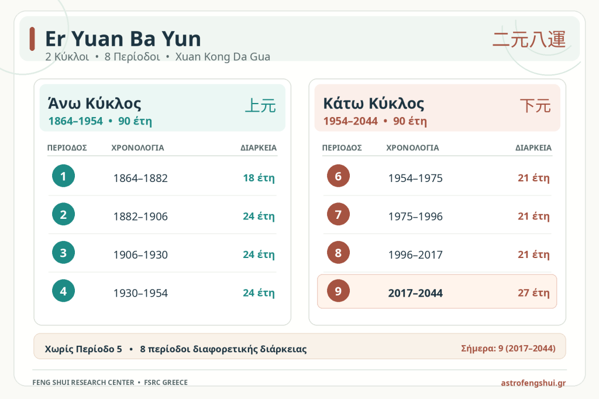
Task: Click the period 6 circle badge
Action: [x=338, y=176]
